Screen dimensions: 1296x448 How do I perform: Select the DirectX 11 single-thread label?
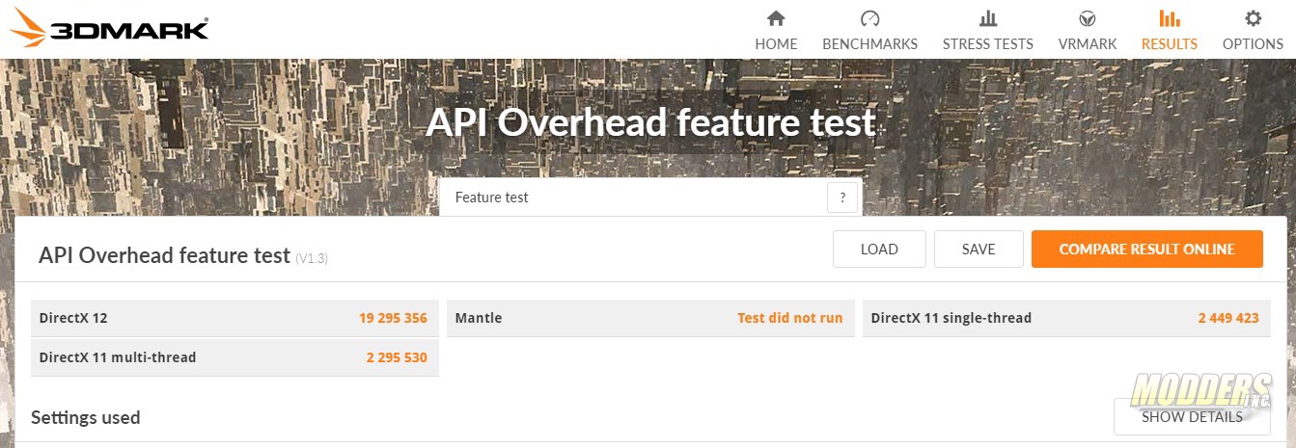pyautogui.click(x=951, y=318)
